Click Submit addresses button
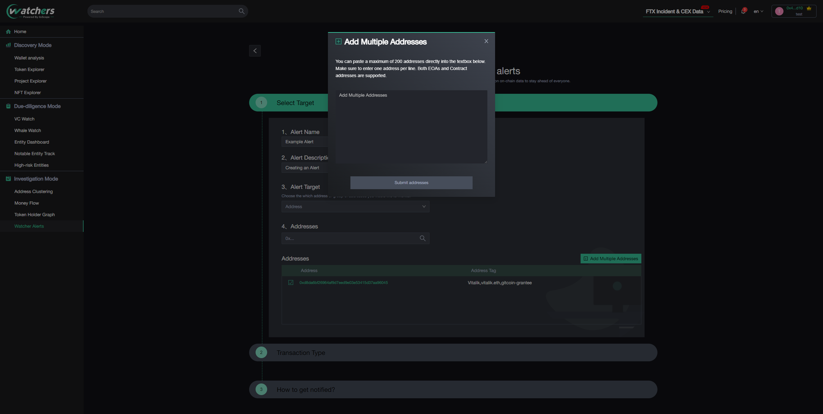Viewport: 823px width, 414px height. pyautogui.click(x=411, y=182)
